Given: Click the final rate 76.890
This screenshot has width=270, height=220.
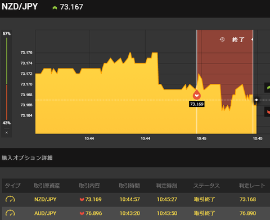Looking at the screenshot, I should coord(247,213).
